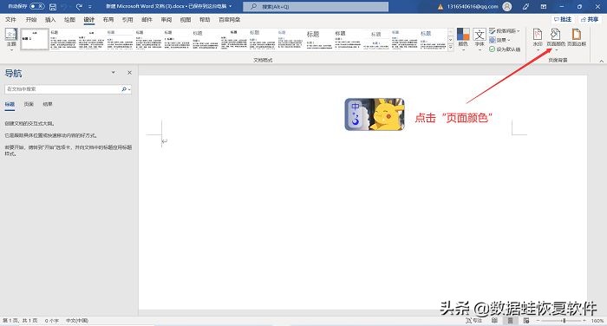Click the input method floating toolbar image

click(x=375, y=114)
